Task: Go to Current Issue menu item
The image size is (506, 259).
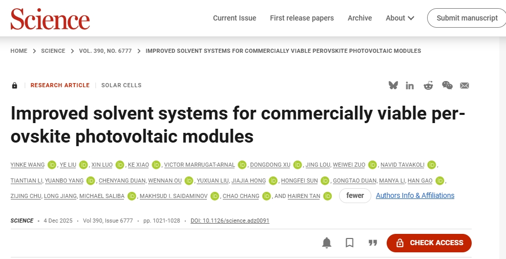Action: click(x=235, y=18)
